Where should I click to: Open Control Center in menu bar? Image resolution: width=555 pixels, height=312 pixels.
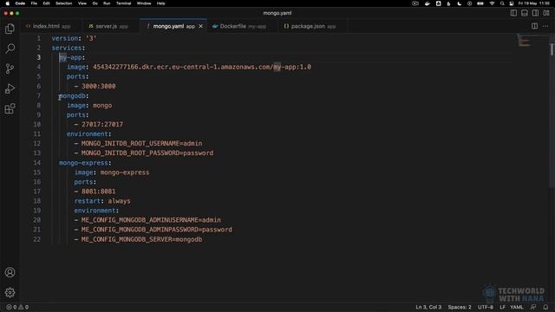click(x=512, y=3)
